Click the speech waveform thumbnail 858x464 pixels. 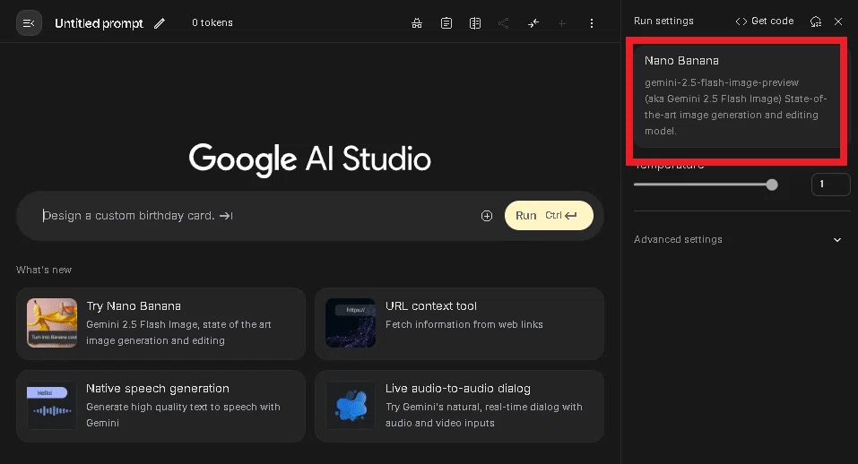(x=52, y=406)
